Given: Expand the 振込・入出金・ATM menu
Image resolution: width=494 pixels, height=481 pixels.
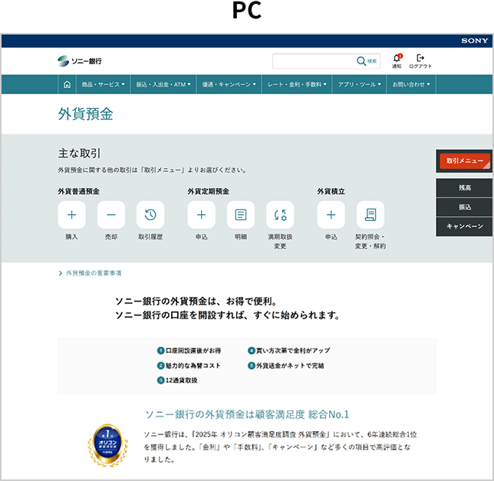Looking at the screenshot, I should click(x=163, y=84).
